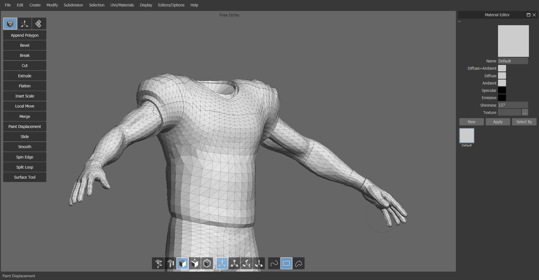Select the face display mode cube icon

tap(182, 263)
